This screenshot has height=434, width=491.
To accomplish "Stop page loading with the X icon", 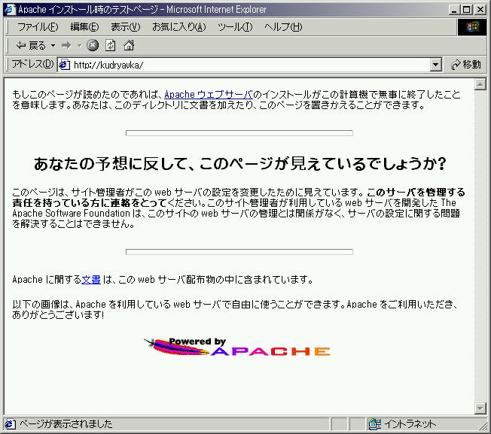I will (x=93, y=46).
